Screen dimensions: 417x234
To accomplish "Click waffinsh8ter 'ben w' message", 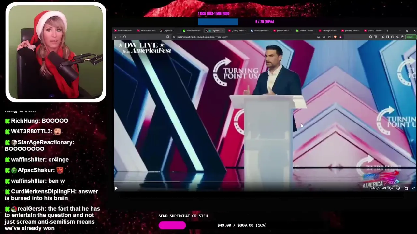I will [35, 181].
